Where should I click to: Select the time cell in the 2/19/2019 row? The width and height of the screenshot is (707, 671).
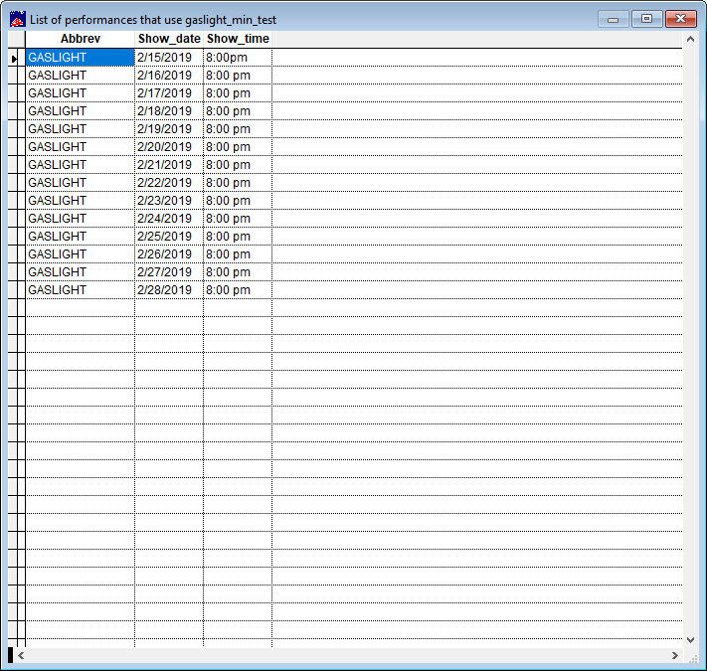[x=238, y=129]
